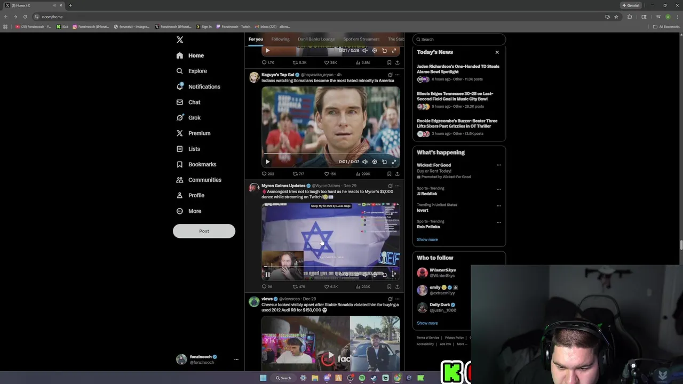Reply to Myron Gaines Updates post
This screenshot has height=384, width=683.
coord(267,287)
